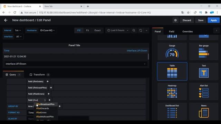Select the Dashboard list visualization
Screen dimensions: 221x124
pos(172,111)
